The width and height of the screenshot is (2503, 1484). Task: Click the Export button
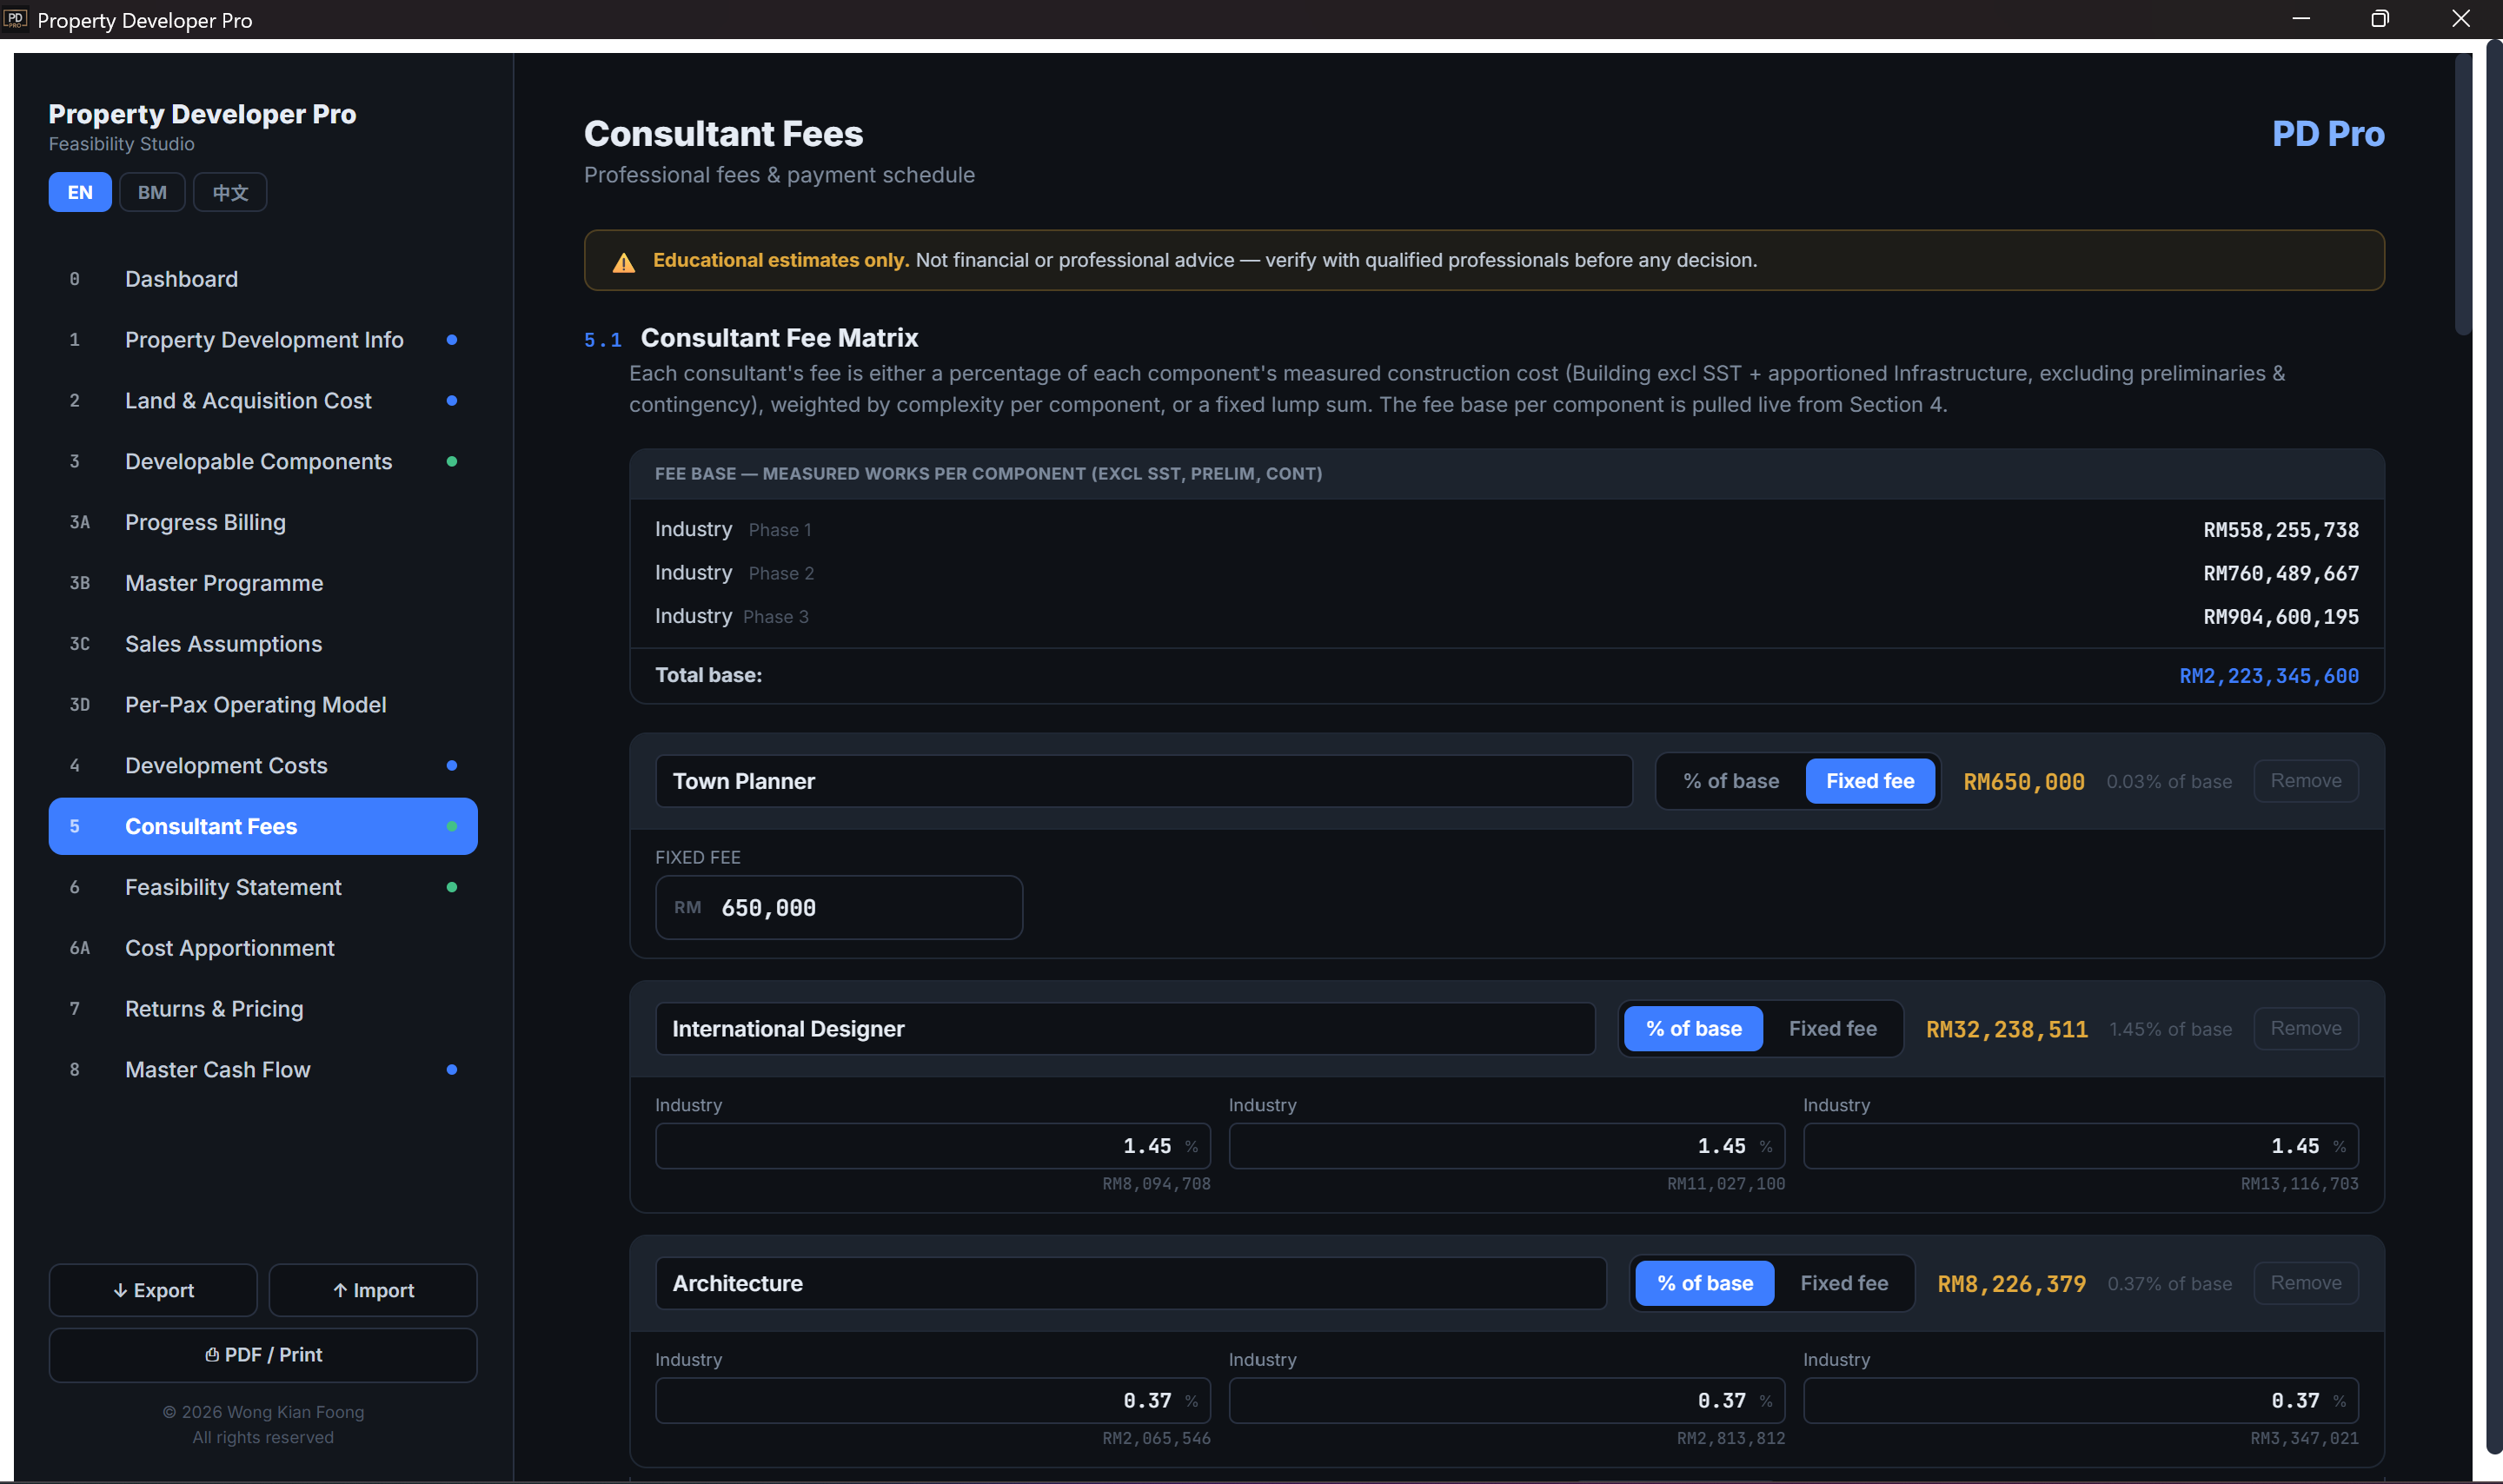(x=153, y=1291)
